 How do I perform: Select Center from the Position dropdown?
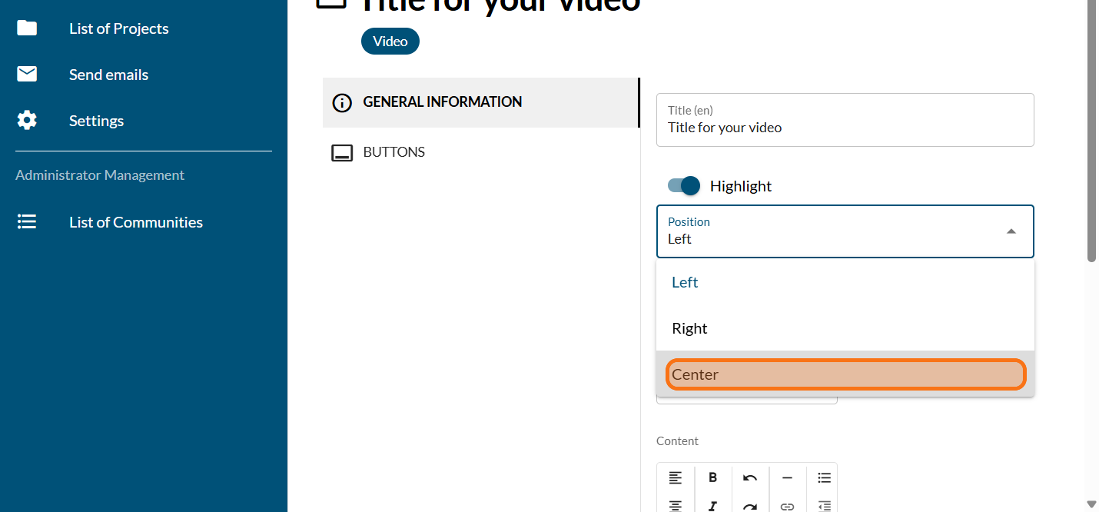coord(845,374)
